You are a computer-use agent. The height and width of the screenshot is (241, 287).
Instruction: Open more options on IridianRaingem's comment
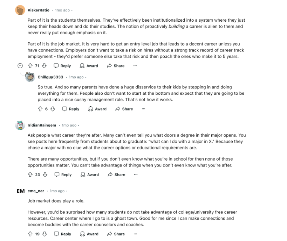click(x=136, y=175)
